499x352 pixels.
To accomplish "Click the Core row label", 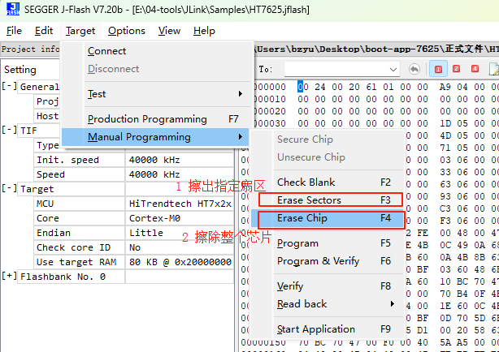I will click(x=48, y=218).
